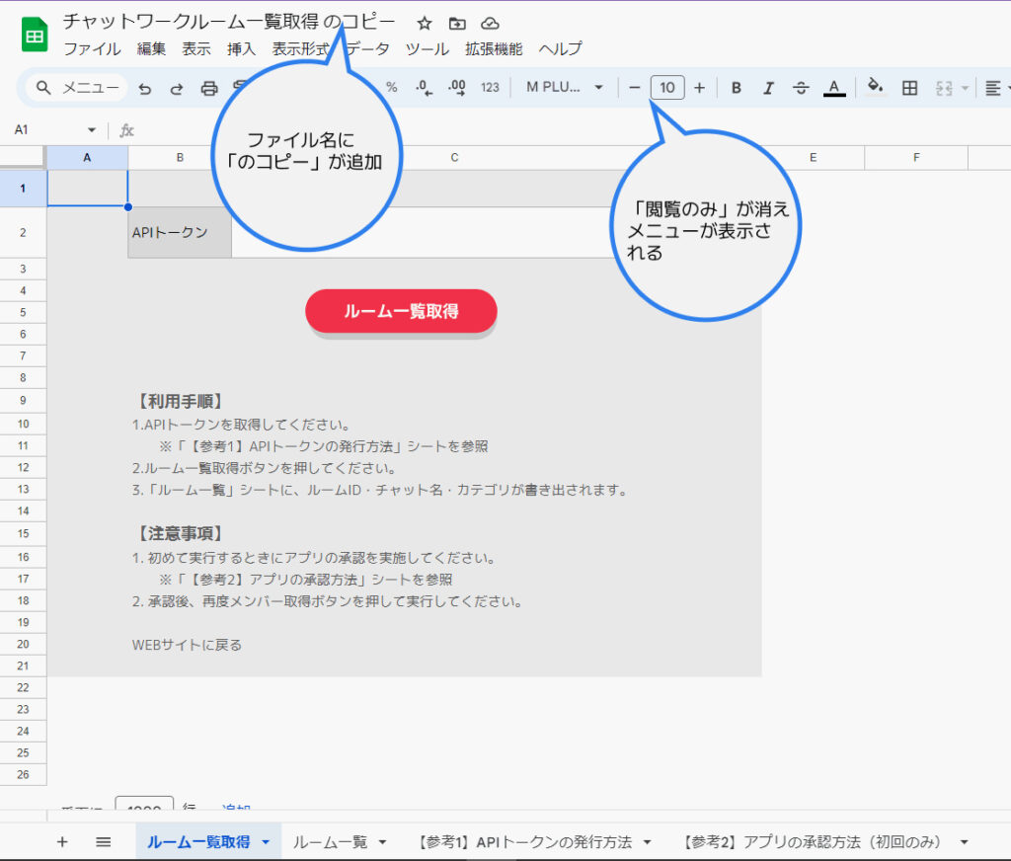
Task: Click the formula bar fx icon
Action: 127,131
